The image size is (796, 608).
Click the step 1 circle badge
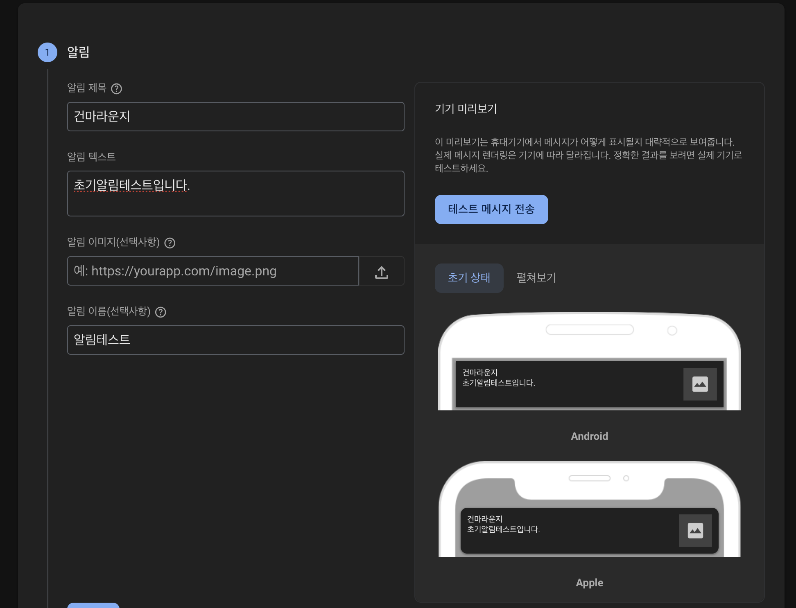tap(47, 52)
